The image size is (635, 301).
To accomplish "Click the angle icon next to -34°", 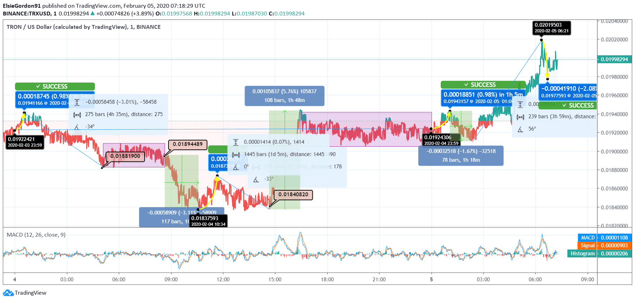I will tap(77, 127).
